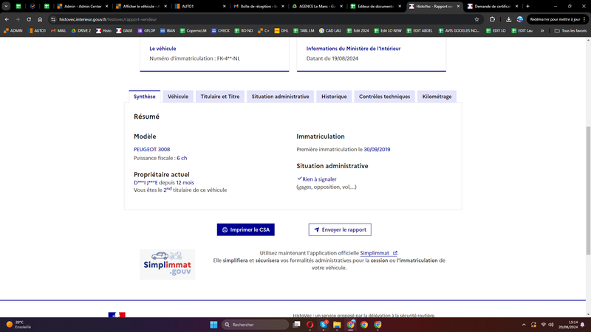This screenshot has height=332, width=591.
Task: Click the page vertical scrollbar
Action: [588, 191]
